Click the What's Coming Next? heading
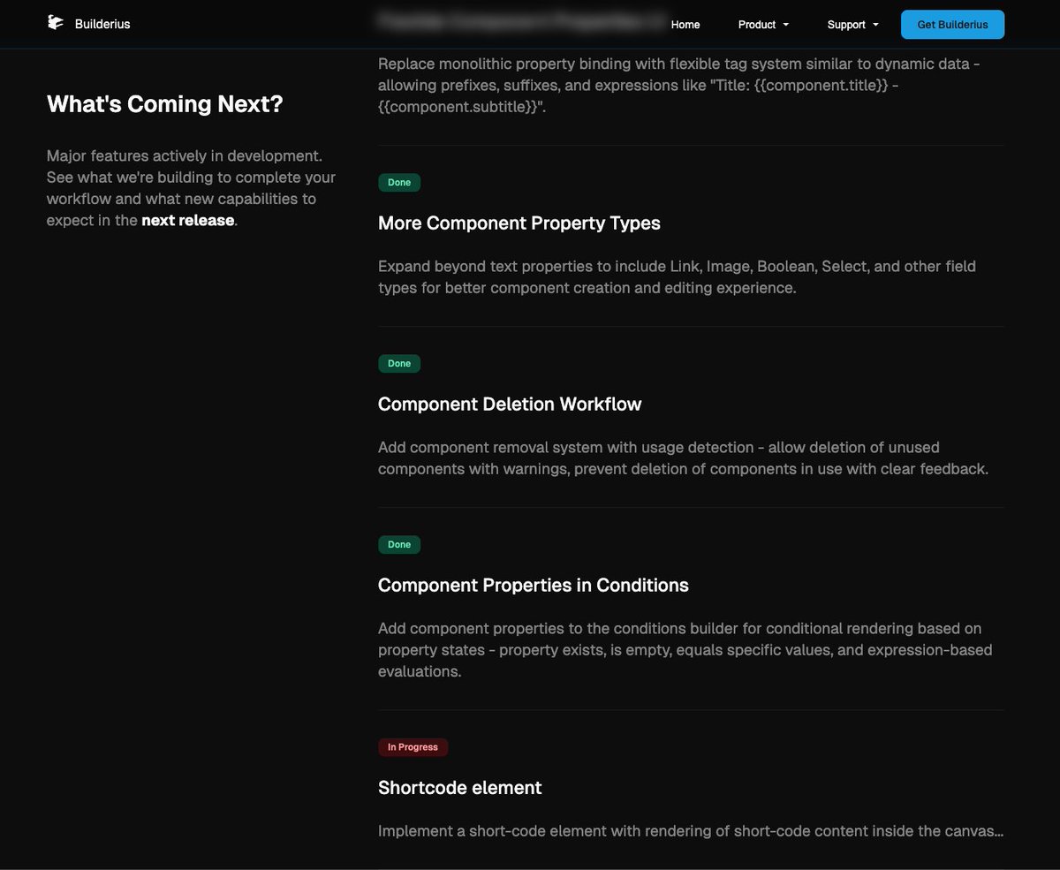The image size is (1060, 870). (164, 103)
